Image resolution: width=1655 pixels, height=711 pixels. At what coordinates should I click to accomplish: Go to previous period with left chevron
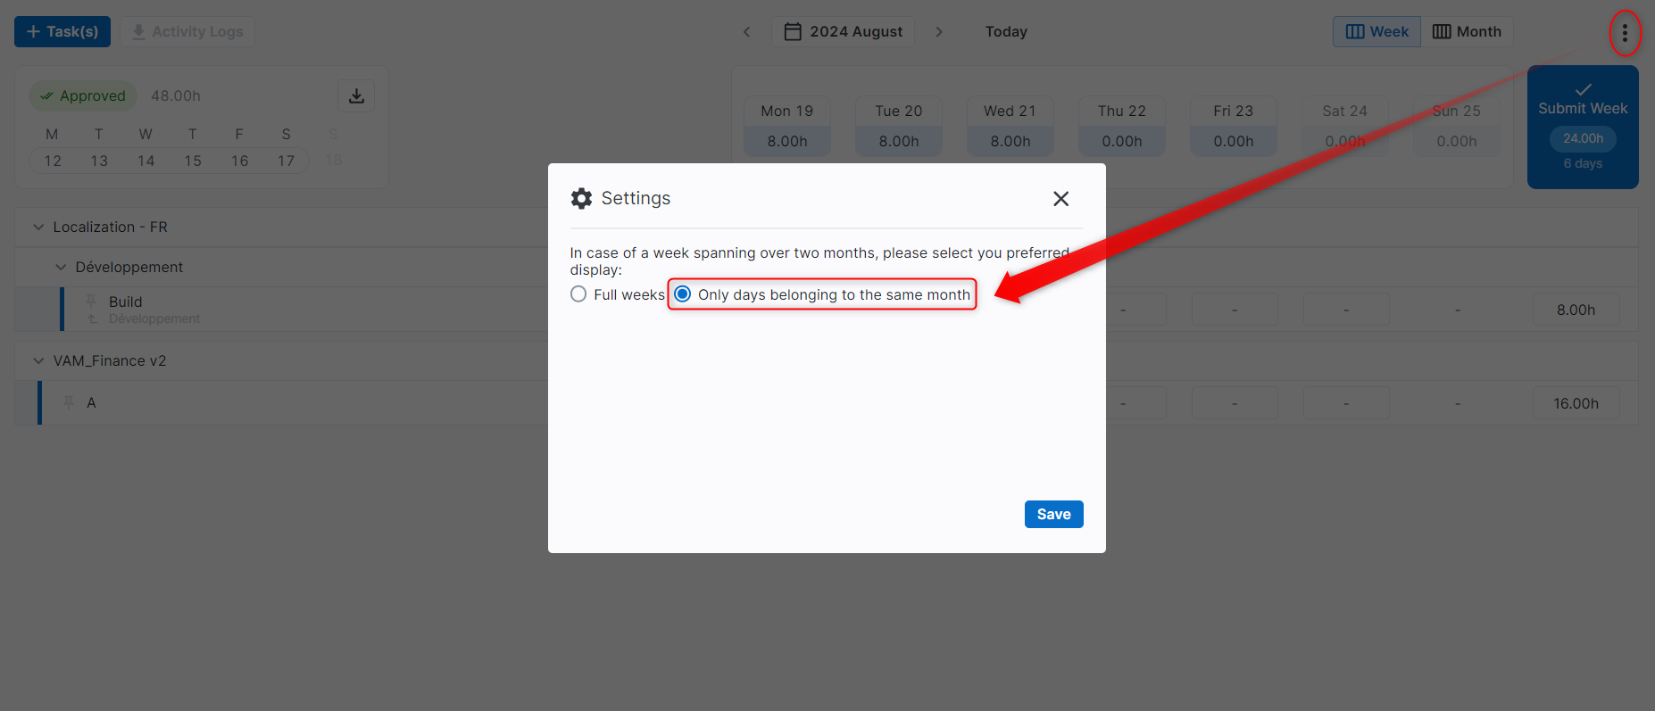[747, 32]
